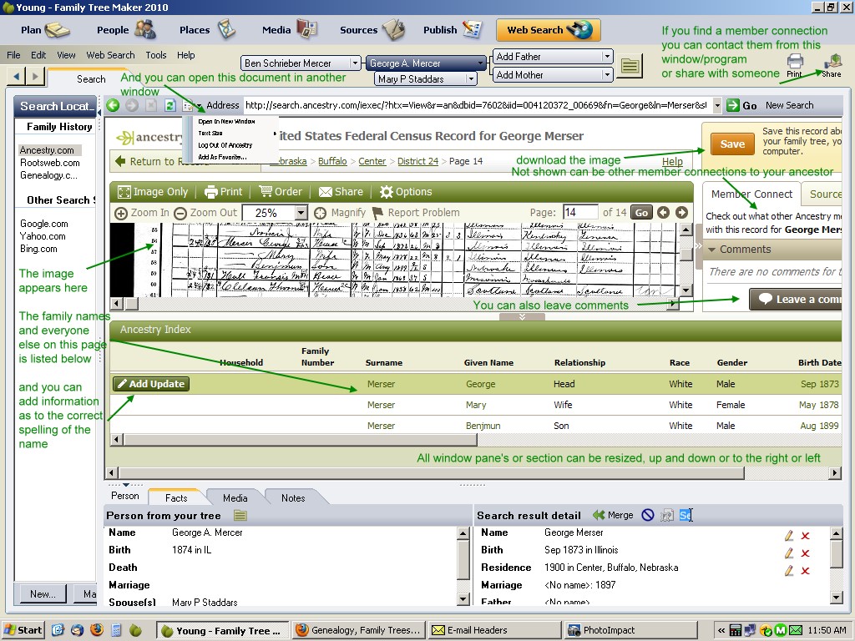Viewport: 855px width, 641px height.
Task: Click the Windows Start button
Action: point(23,630)
